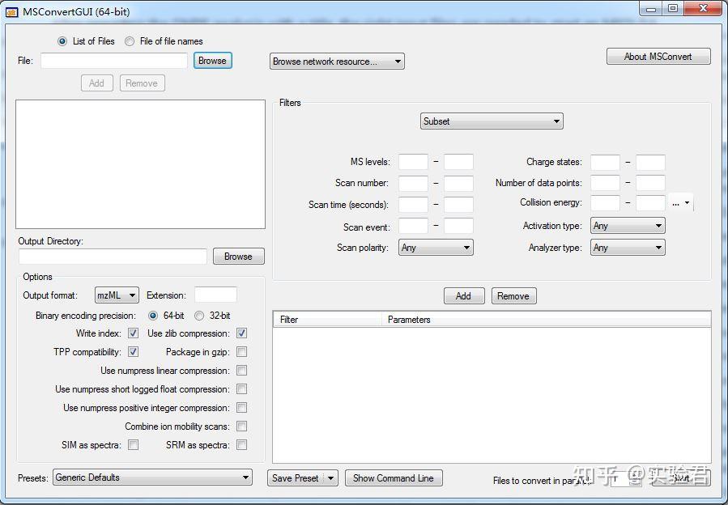The image size is (728, 505).
Task: Enable numpress linear compression checkbox
Action: [241, 371]
